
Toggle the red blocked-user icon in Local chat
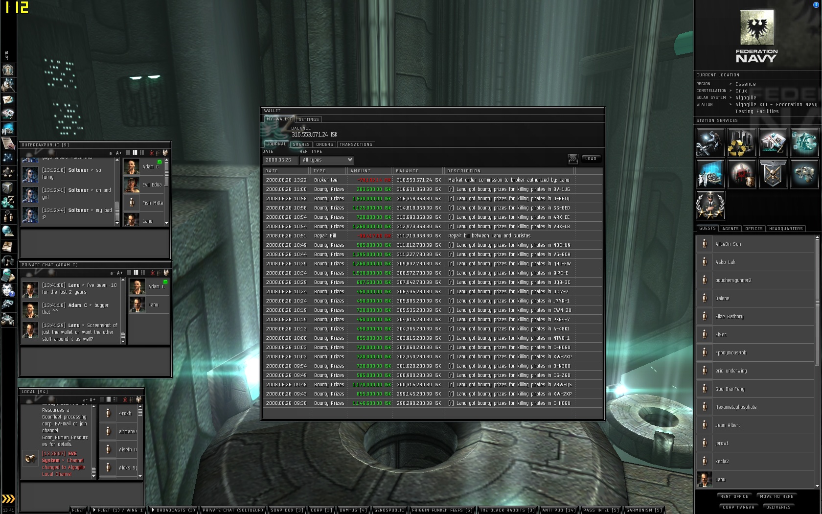[125, 399]
